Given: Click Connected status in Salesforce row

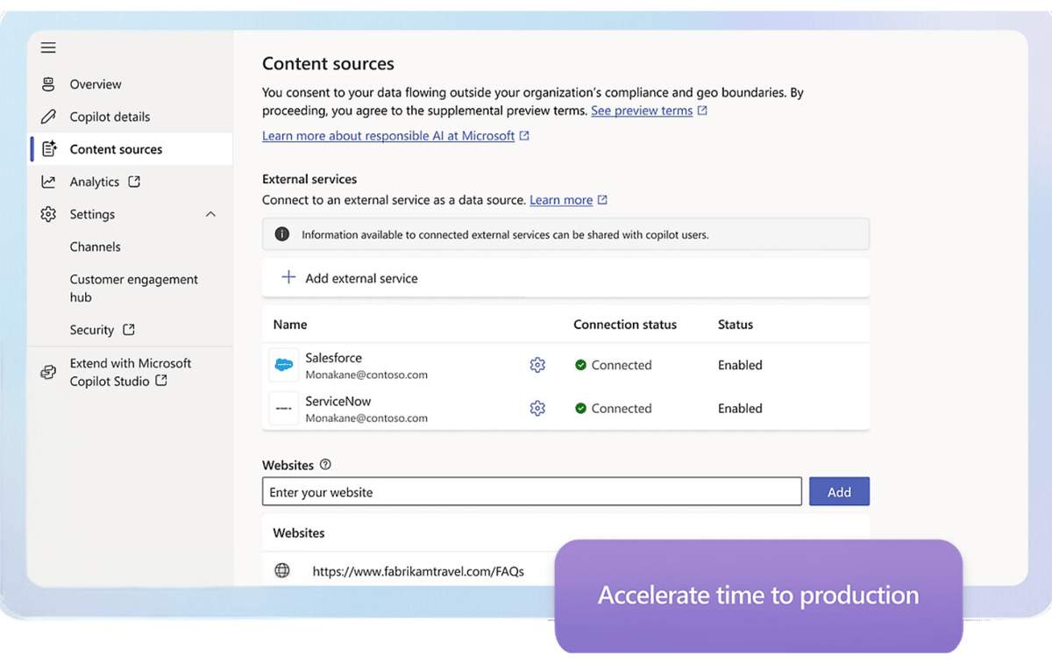Looking at the screenshot, I should (x=622, y=365).
